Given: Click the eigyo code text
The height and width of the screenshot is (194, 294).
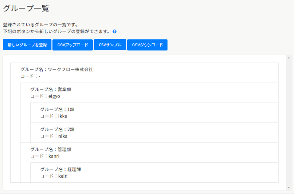Looking at the screenshot, I should tap(54, 96).
